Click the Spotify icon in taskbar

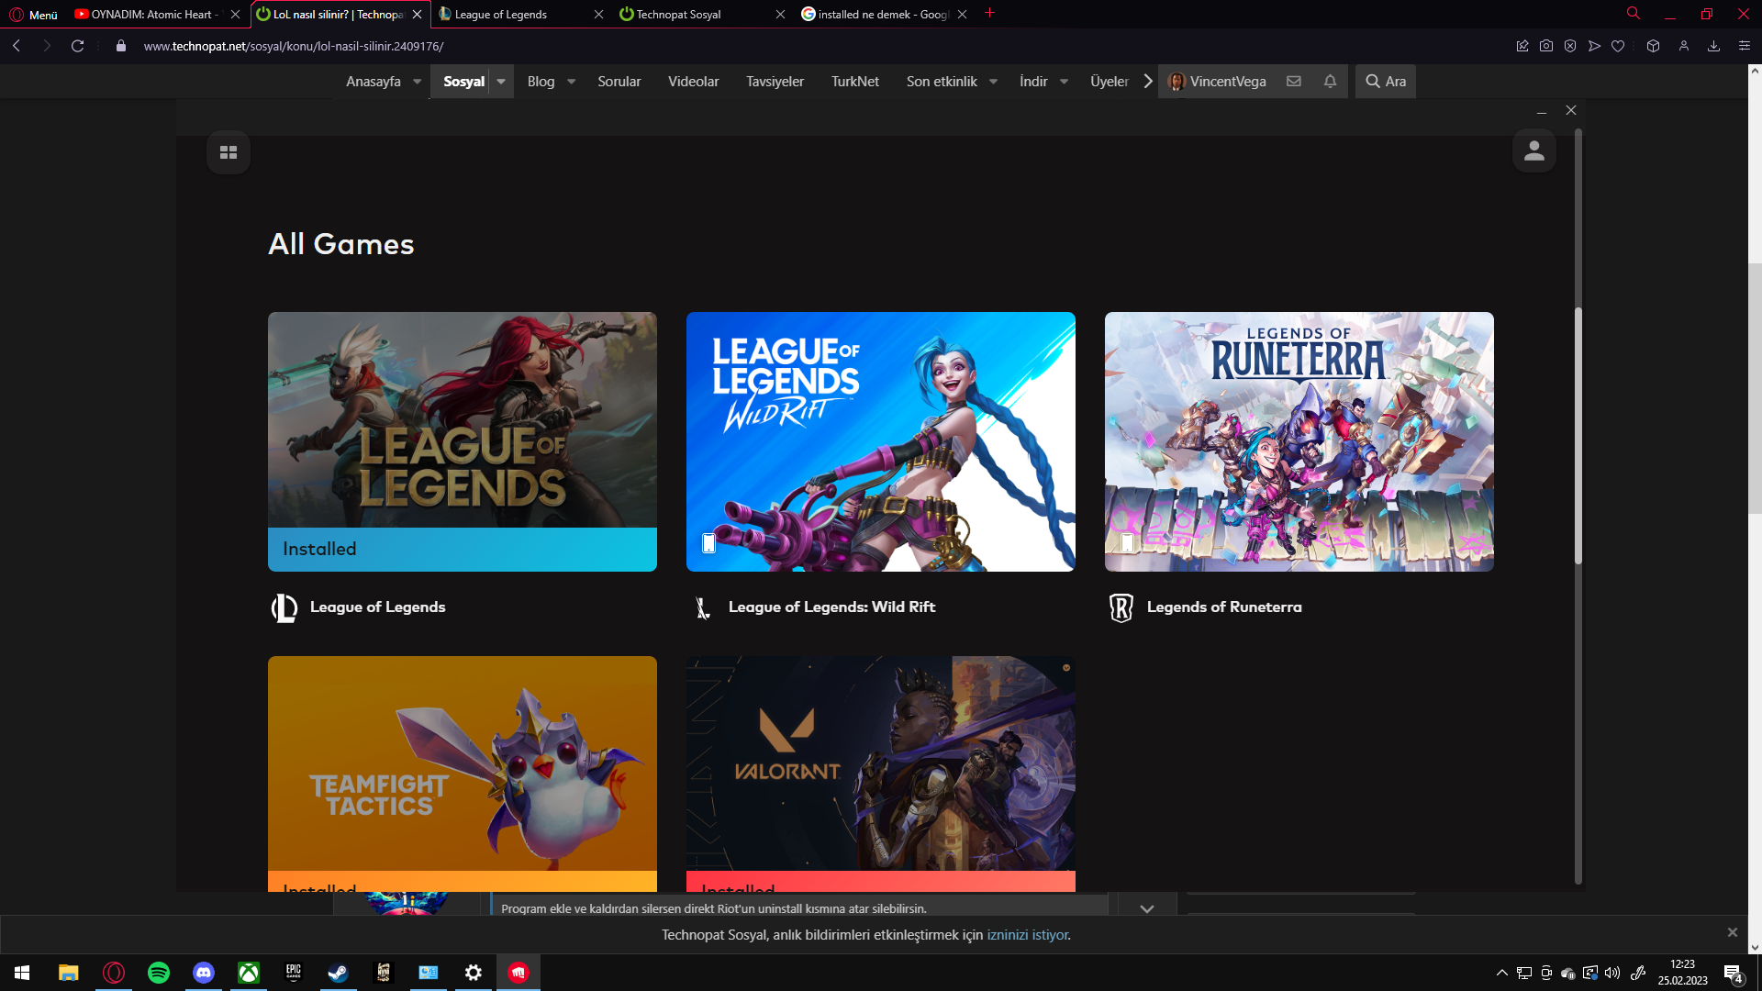159,973
